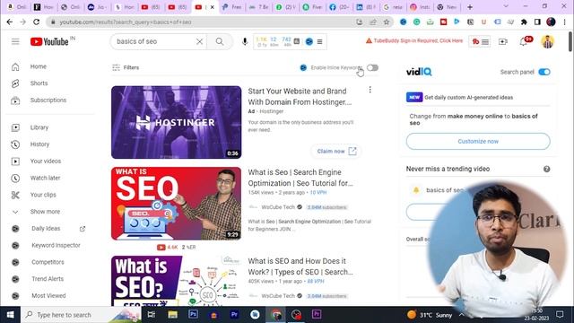Click the page vertical scrollbar
Viewport: 574px width, 323px height.
[570, 42]
